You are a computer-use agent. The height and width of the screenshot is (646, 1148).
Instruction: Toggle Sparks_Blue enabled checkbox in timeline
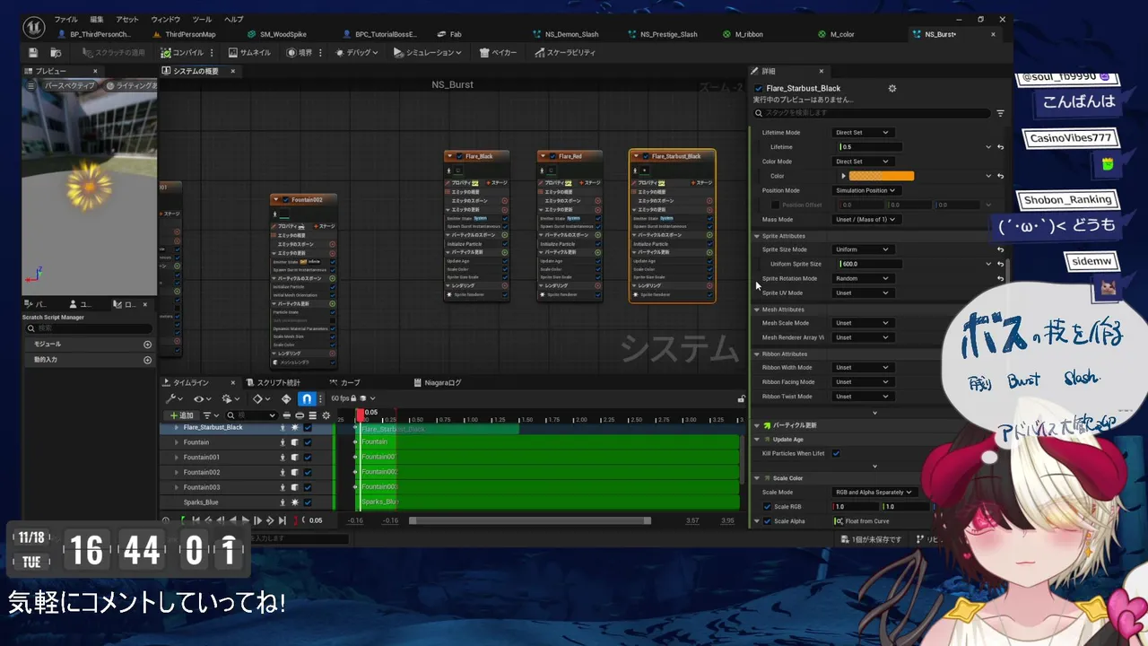pyautogui.click(x=308, y=502)
